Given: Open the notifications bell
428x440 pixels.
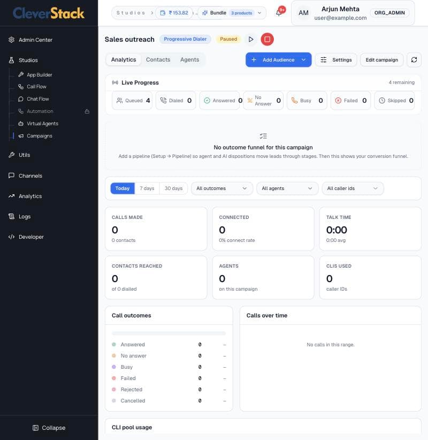Looking at the screenshot, I should [279, 13].
